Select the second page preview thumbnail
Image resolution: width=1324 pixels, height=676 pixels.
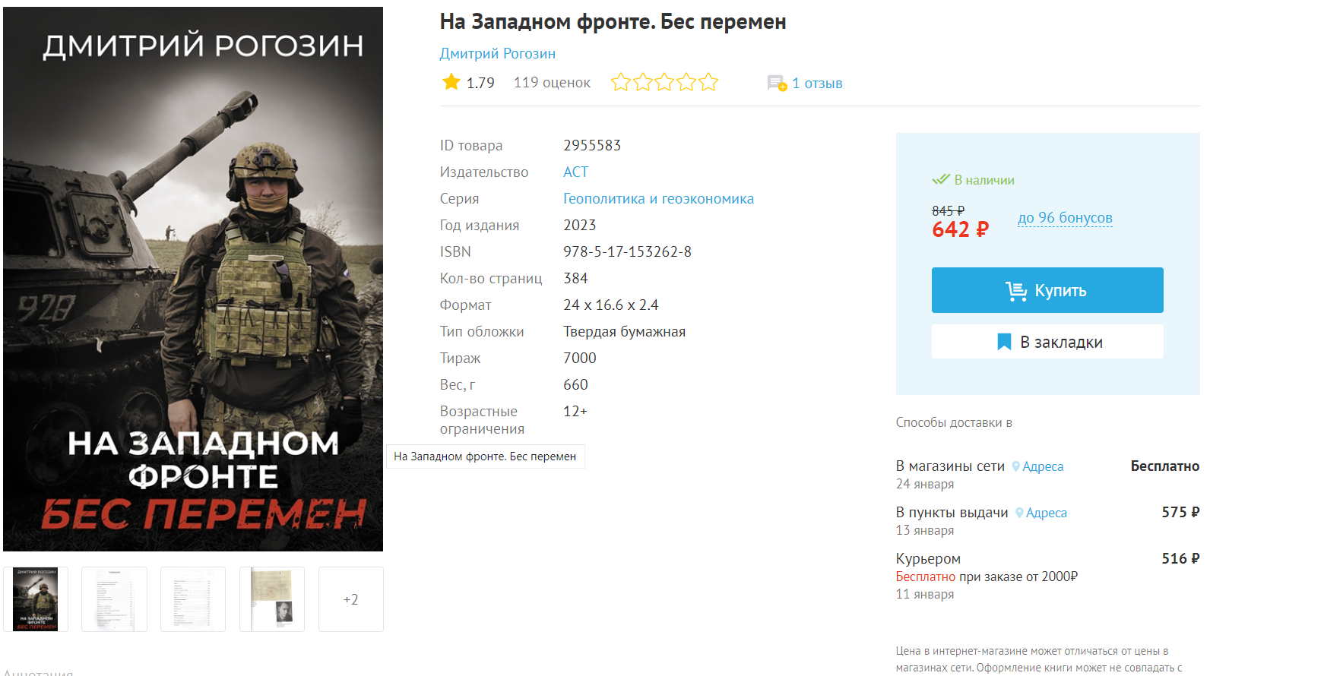tap(114, 599)
